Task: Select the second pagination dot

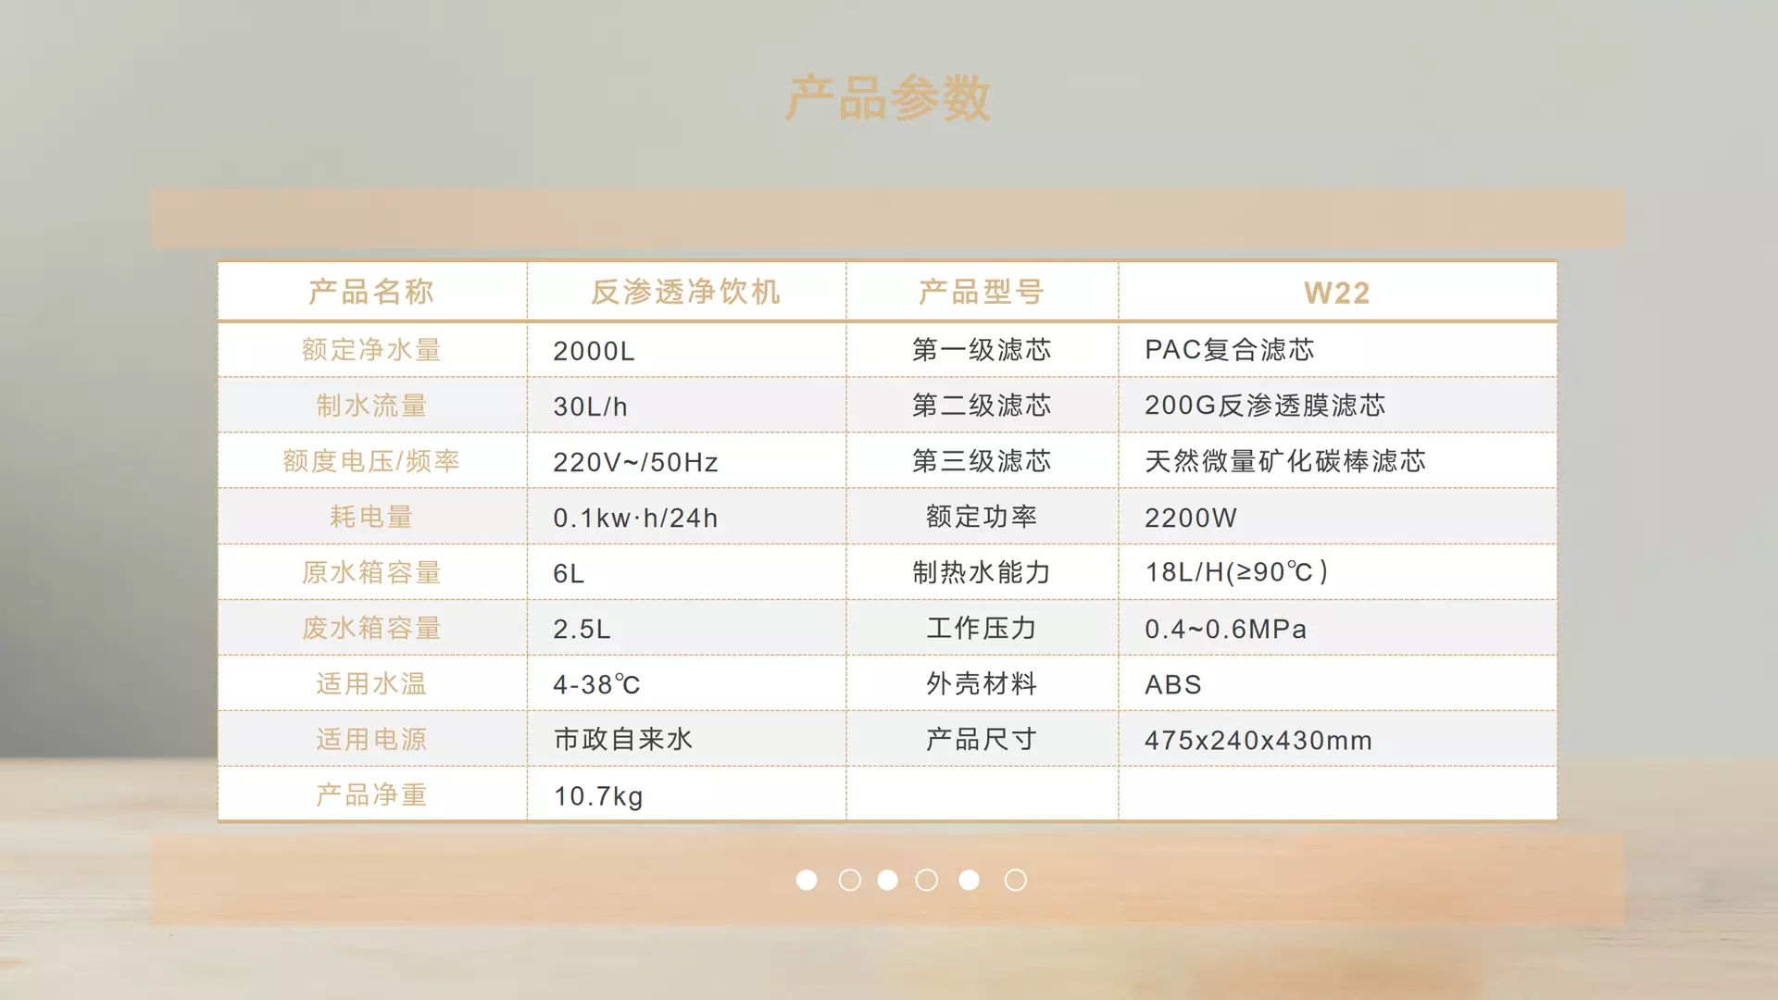Action: click(849, 880)
